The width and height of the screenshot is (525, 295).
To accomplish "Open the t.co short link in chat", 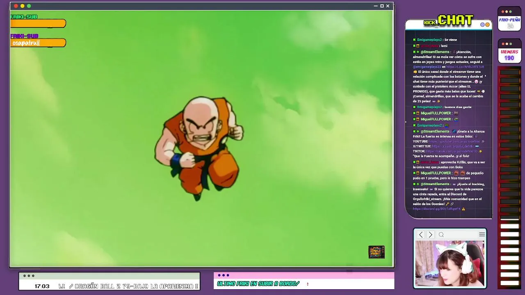I will 465,67.
